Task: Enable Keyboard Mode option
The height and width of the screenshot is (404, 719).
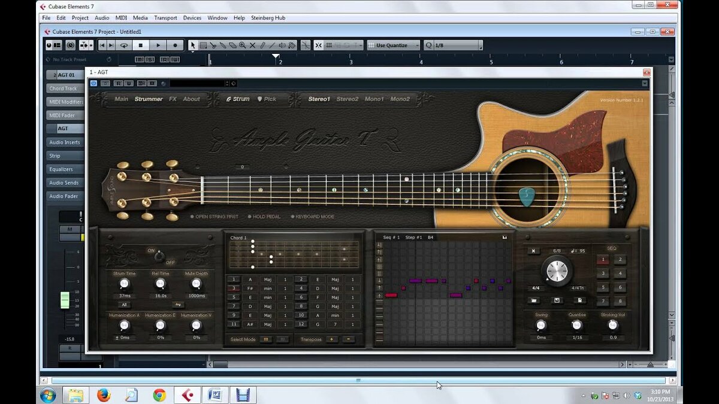Action: (x=313, y=217)
